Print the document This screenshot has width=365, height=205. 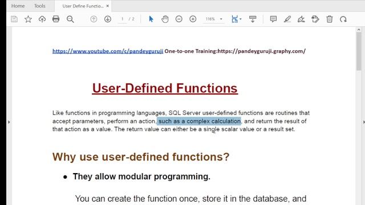click(56, 19)
